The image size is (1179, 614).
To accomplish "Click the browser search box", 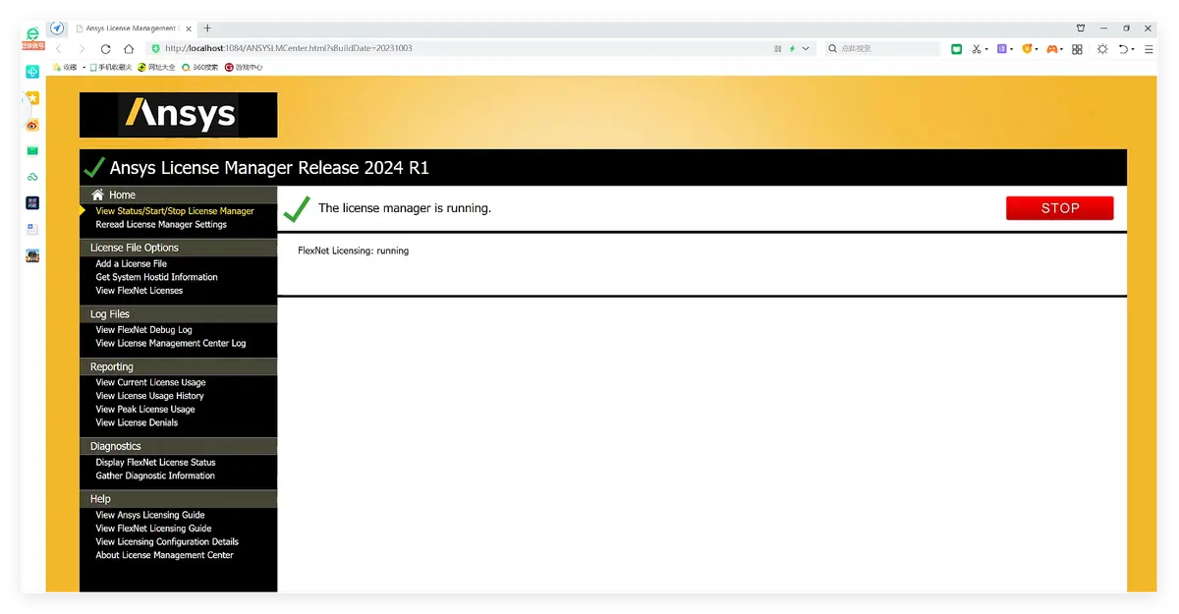I will click(x=881, y=48).
